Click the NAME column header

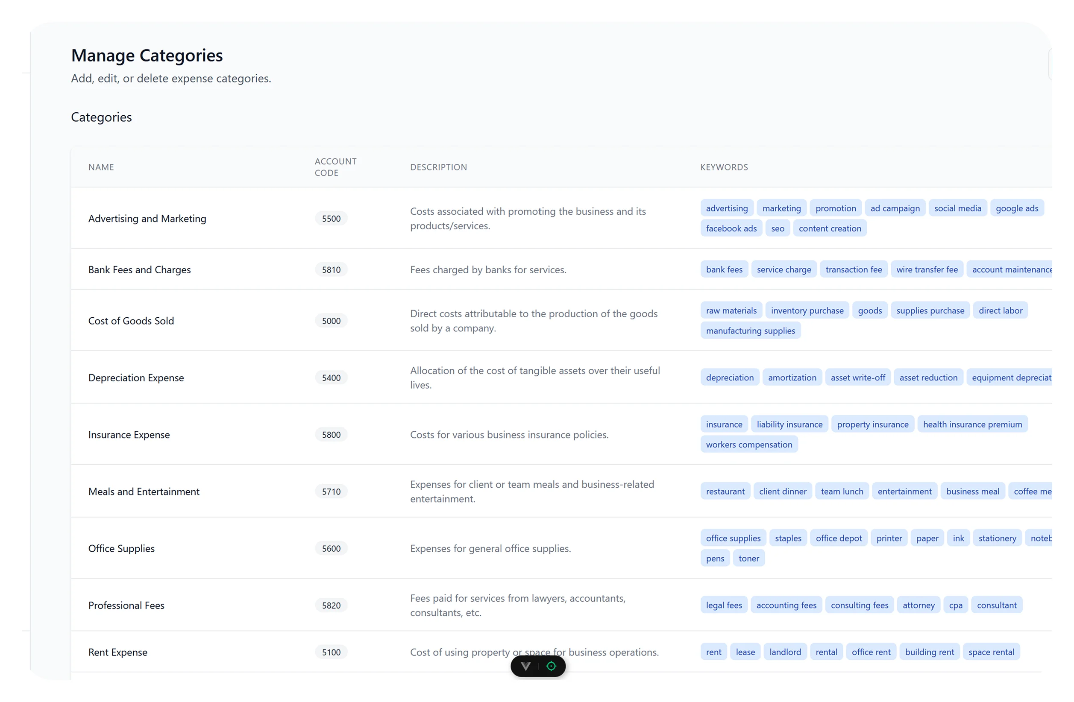click(x=101, y=167)
